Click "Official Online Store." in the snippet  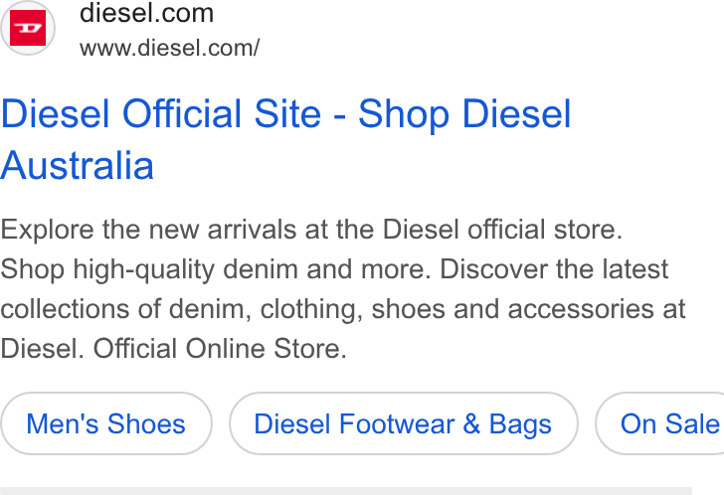[x=220, y=348]
